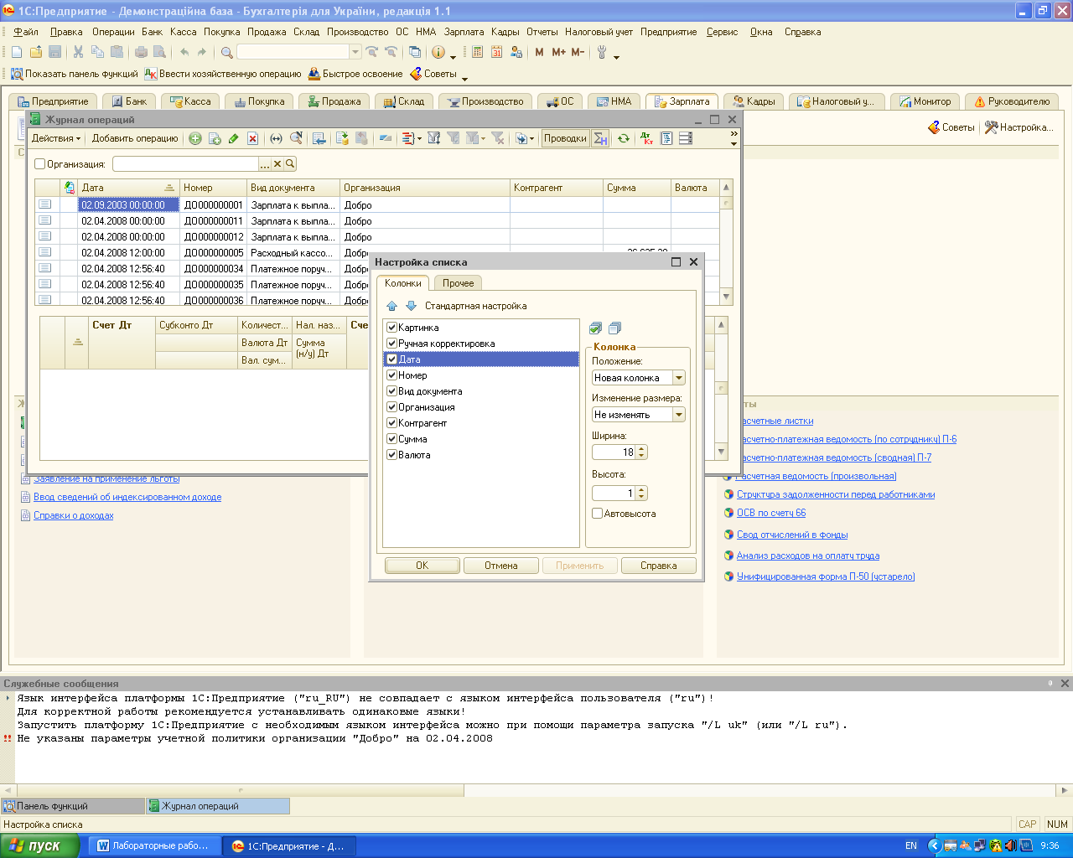Screen dimensions: 1073x858
Task: Uncheck the Ручная корректировка checkbox
Action: click(x=391, y=344)
